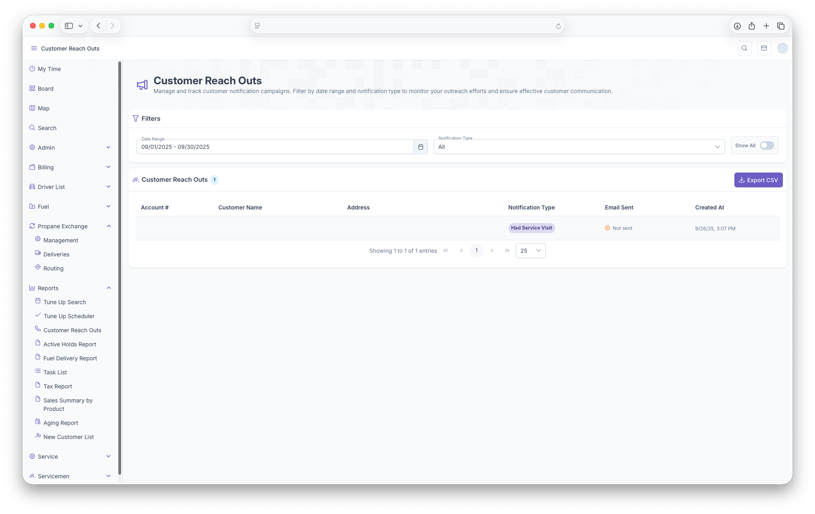Open the 25 rows-per-page dropdown
Image resolution: width=815 pixels, height=514 pixels.
click(x=530, y=251)
